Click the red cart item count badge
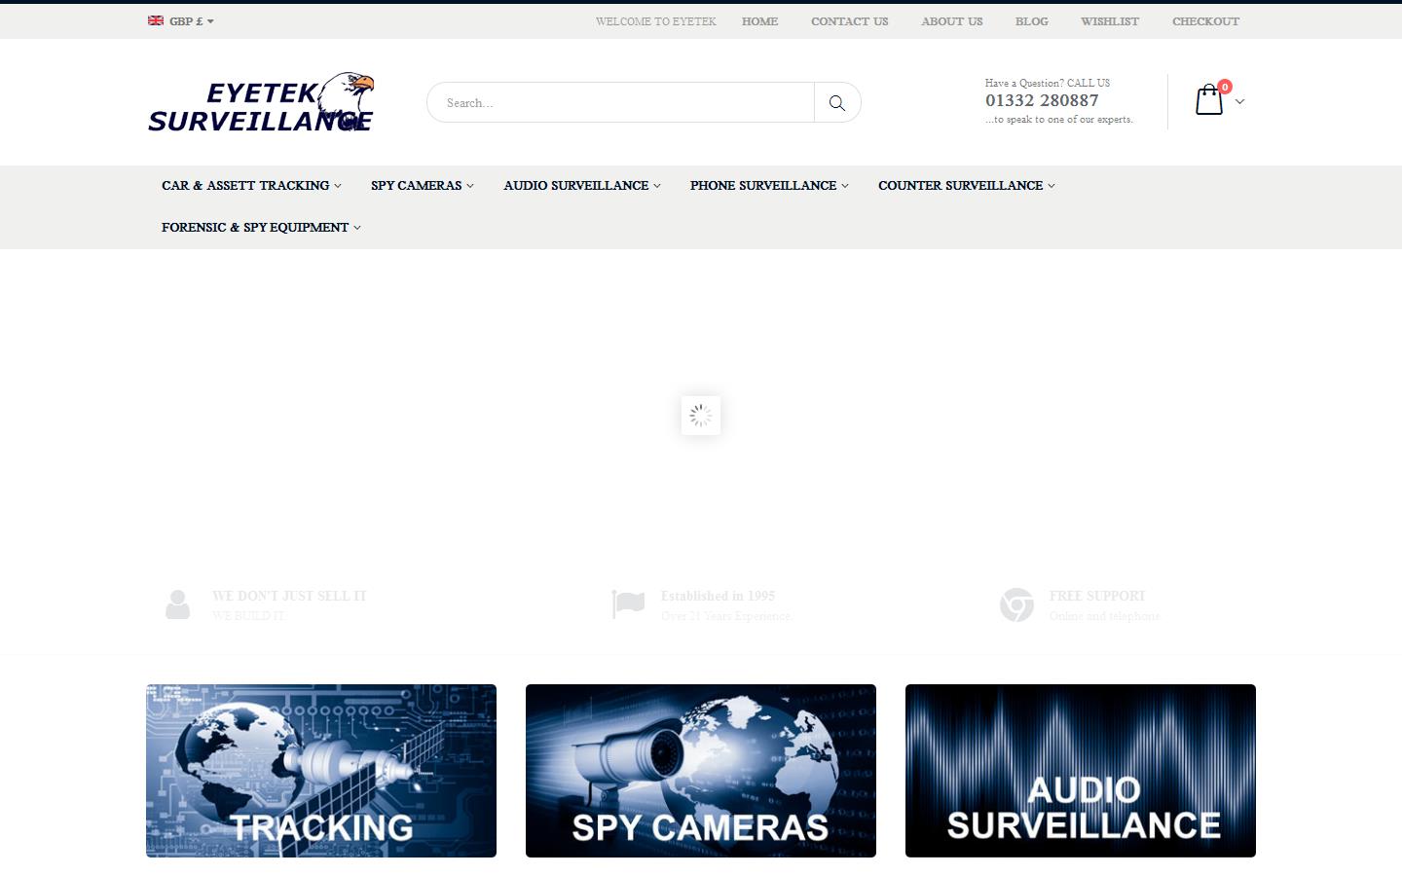The height and width of the screenshot is (876, 1402). click(x=1226, y=86)
